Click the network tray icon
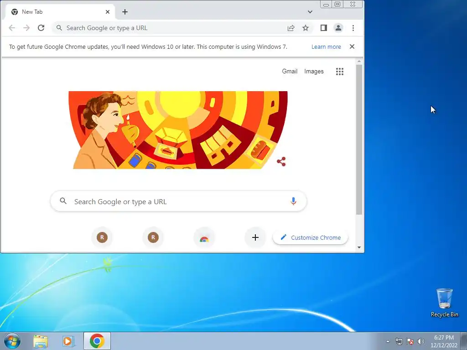This screenshot has height=350, width=467. pos(399,341)
